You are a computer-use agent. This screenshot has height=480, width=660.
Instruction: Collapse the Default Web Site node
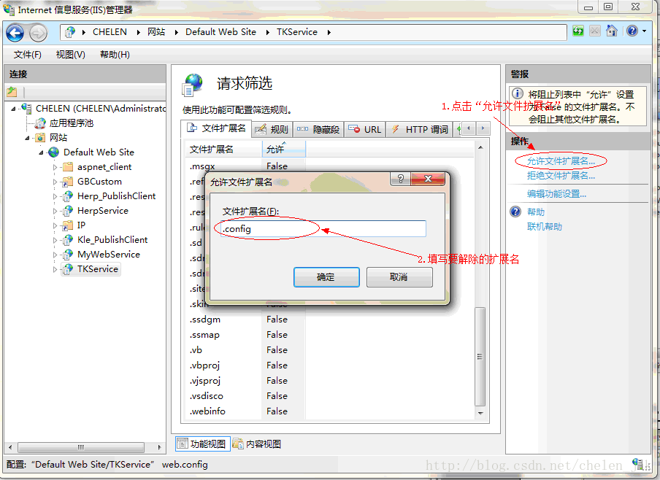41,152
